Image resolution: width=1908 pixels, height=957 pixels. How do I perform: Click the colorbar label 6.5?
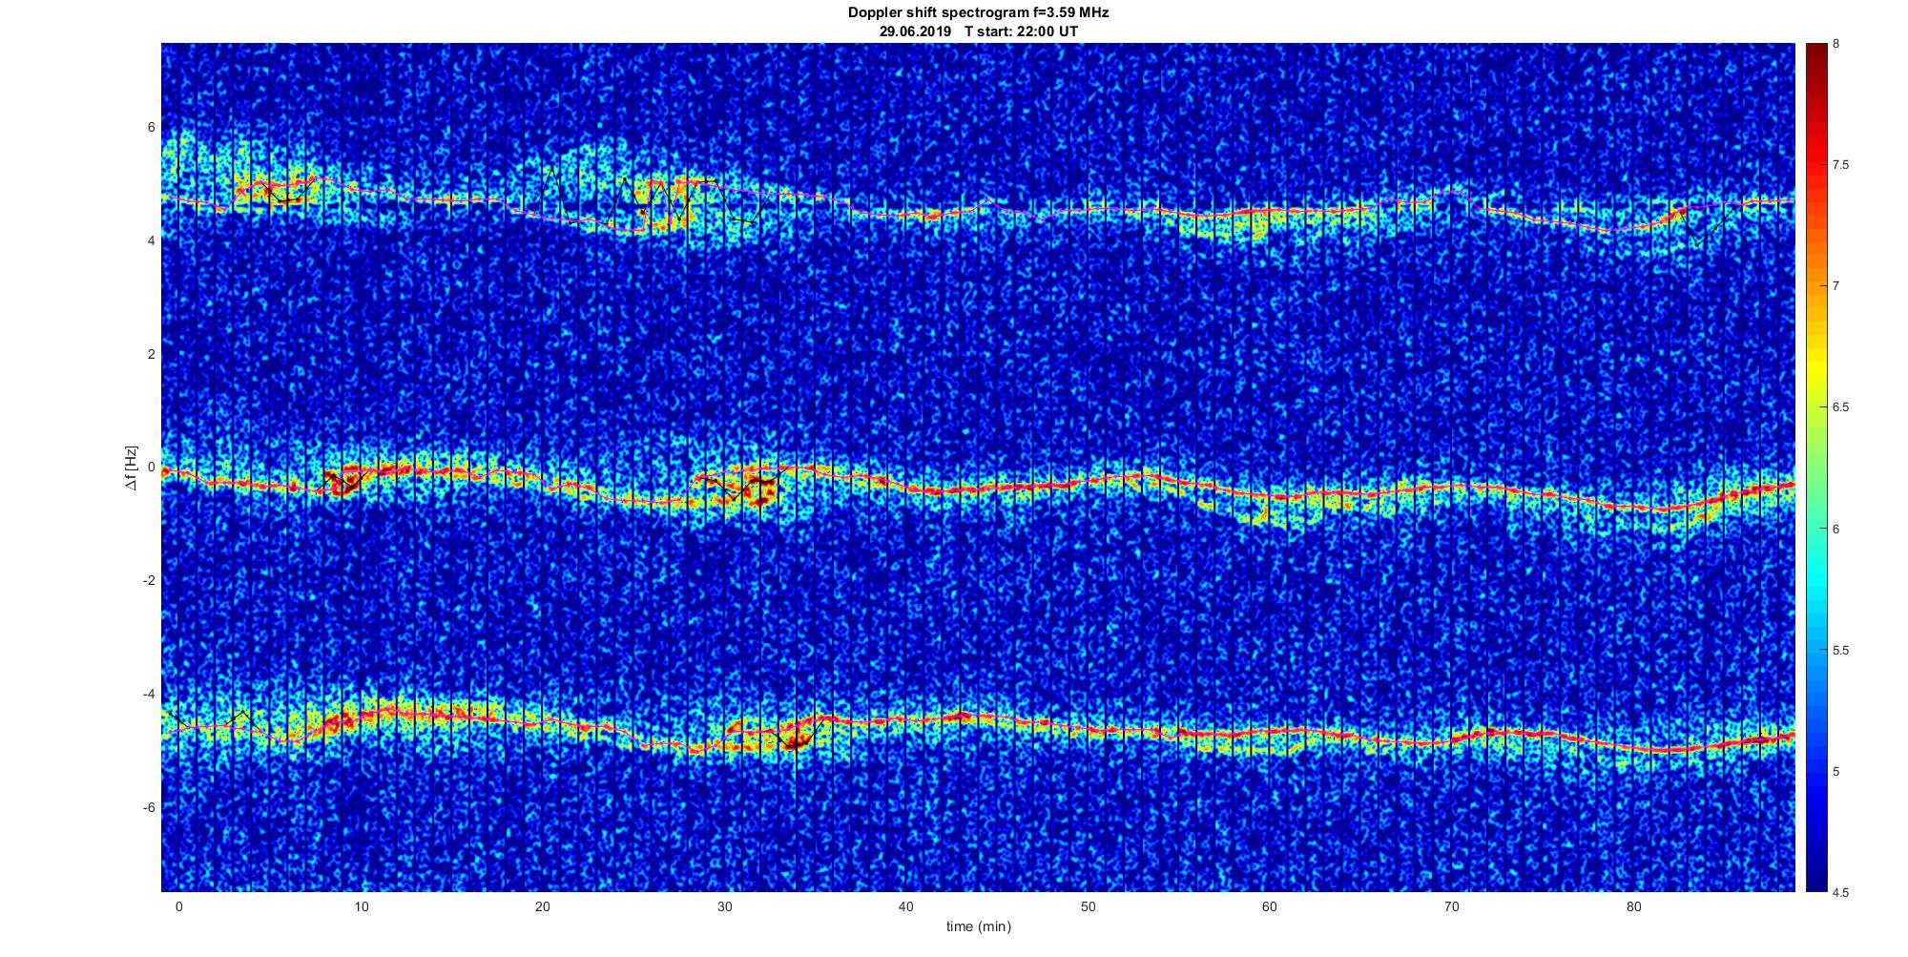(x=1840, y=407)
